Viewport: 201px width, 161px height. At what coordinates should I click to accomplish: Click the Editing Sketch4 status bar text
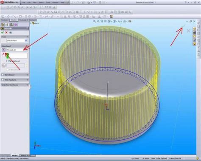175,158
